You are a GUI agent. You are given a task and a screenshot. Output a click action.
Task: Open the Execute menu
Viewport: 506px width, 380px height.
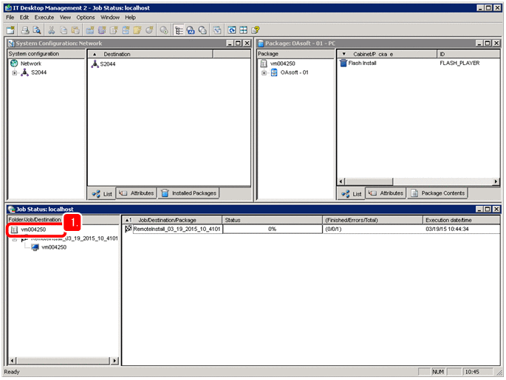point(44,17)
